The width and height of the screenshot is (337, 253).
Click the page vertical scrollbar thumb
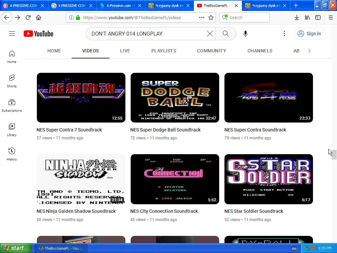(x=334, y=155)
